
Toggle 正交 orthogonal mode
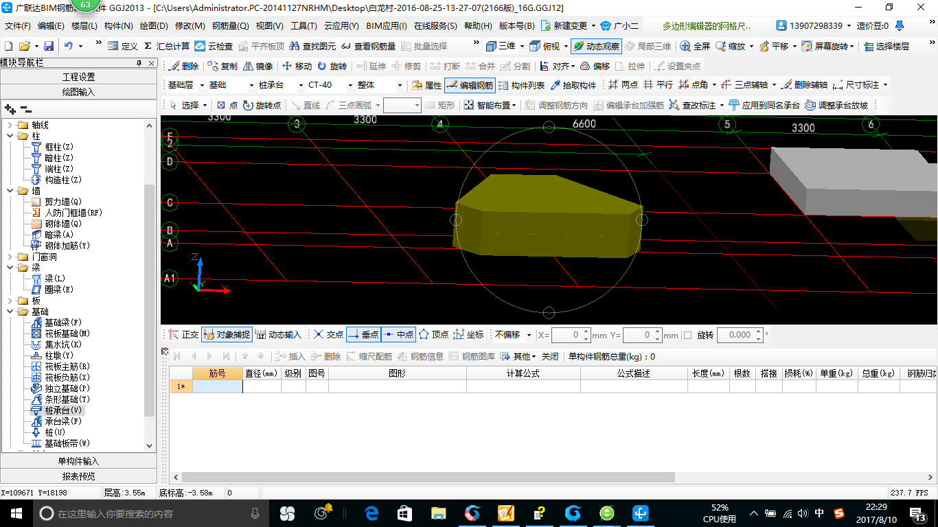[x=183, y=335]
